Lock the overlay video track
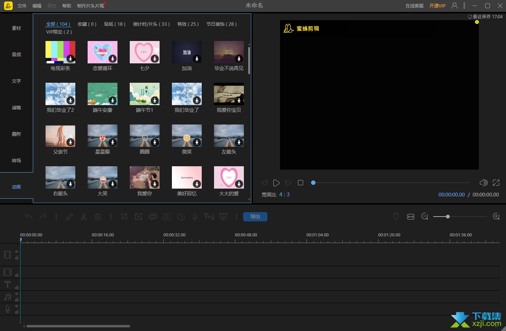The width and height of the screenshot is (506, 331). (17, 275)
